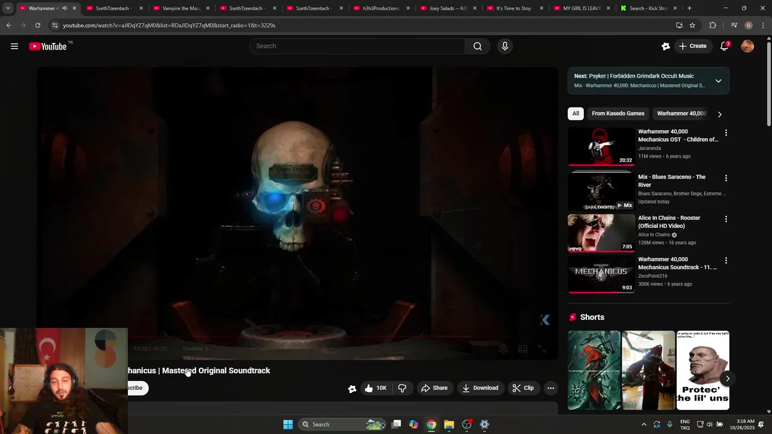The image size is (772, 434).
Task: Open the Chrome extensions puzzle icon
Action: [x=713, y=25]
